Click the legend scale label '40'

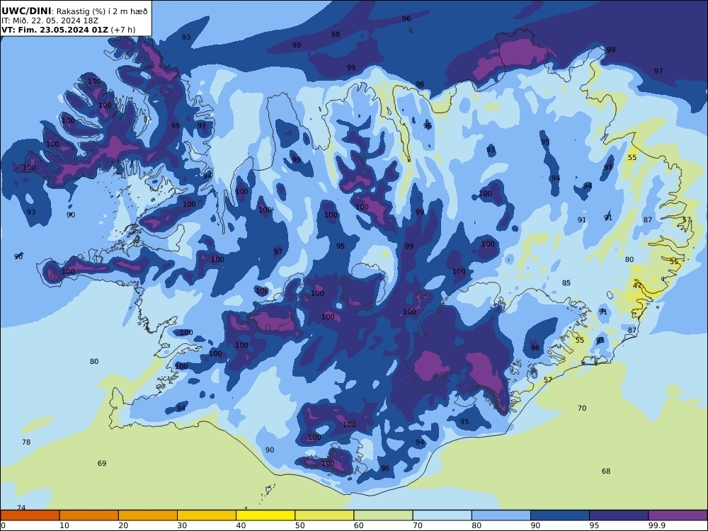(241, 525)
